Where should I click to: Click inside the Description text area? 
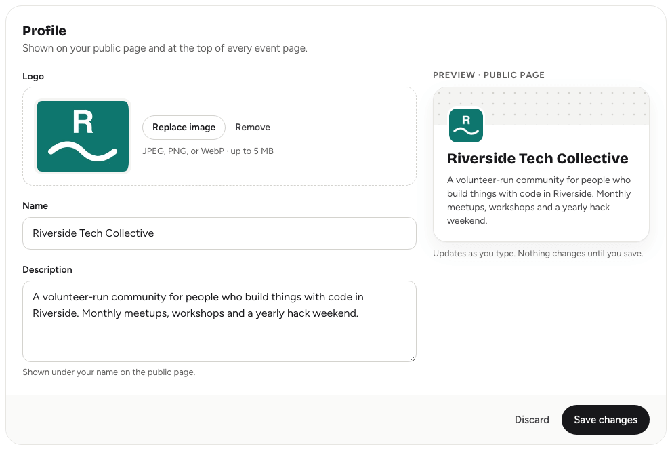pos(219,321)
